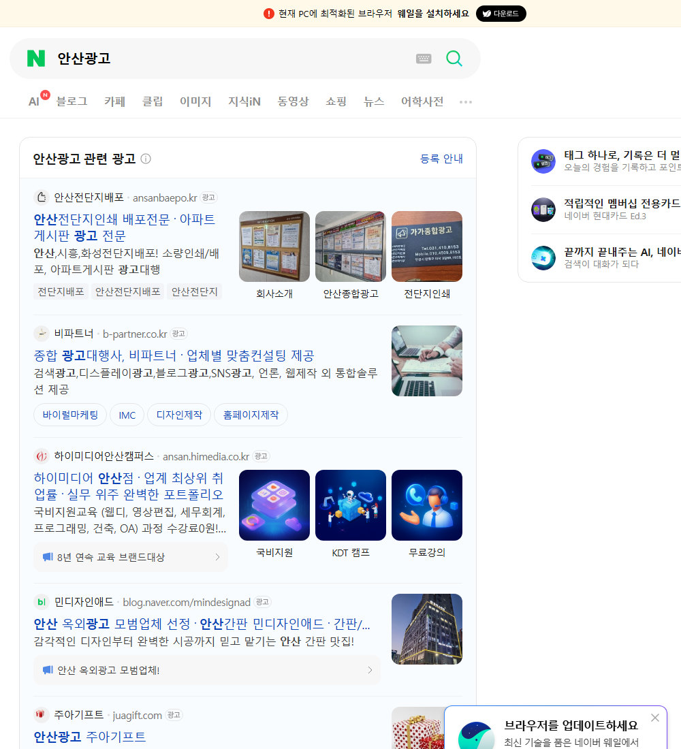Switch to the 이미지 tab
The image size is (681, 749).
point(195,101)
